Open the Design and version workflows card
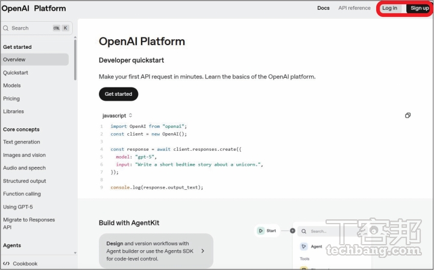The image size is (434, 270). pos(156,251)
